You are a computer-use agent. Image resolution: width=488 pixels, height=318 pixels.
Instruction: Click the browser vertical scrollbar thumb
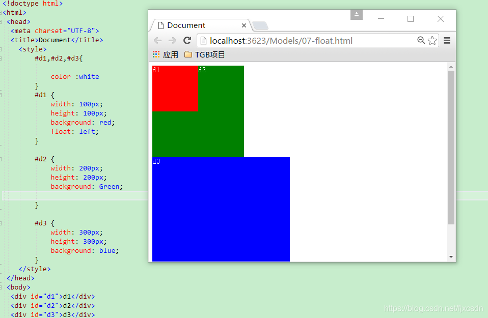coord(451,148)
